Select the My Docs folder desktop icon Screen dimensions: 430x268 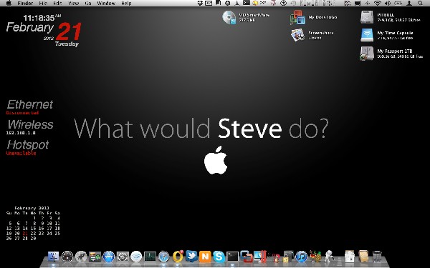[x=297, y=17]
